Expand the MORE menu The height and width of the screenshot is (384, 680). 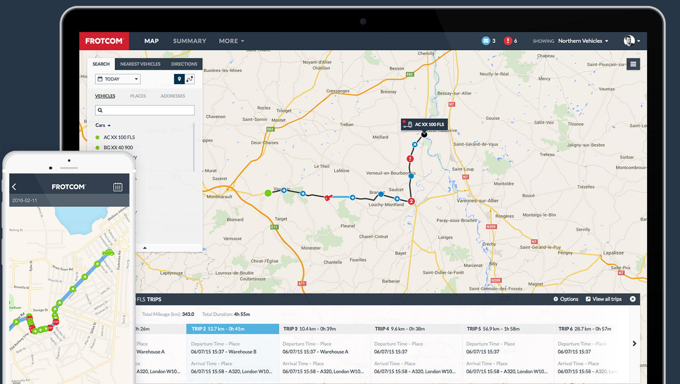(231, 41)
